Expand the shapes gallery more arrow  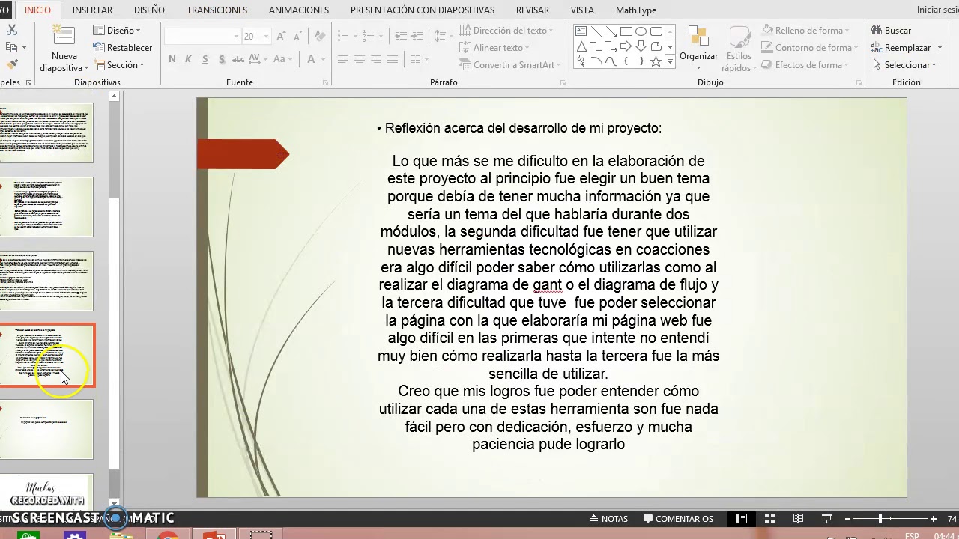(x=671, y=63)
